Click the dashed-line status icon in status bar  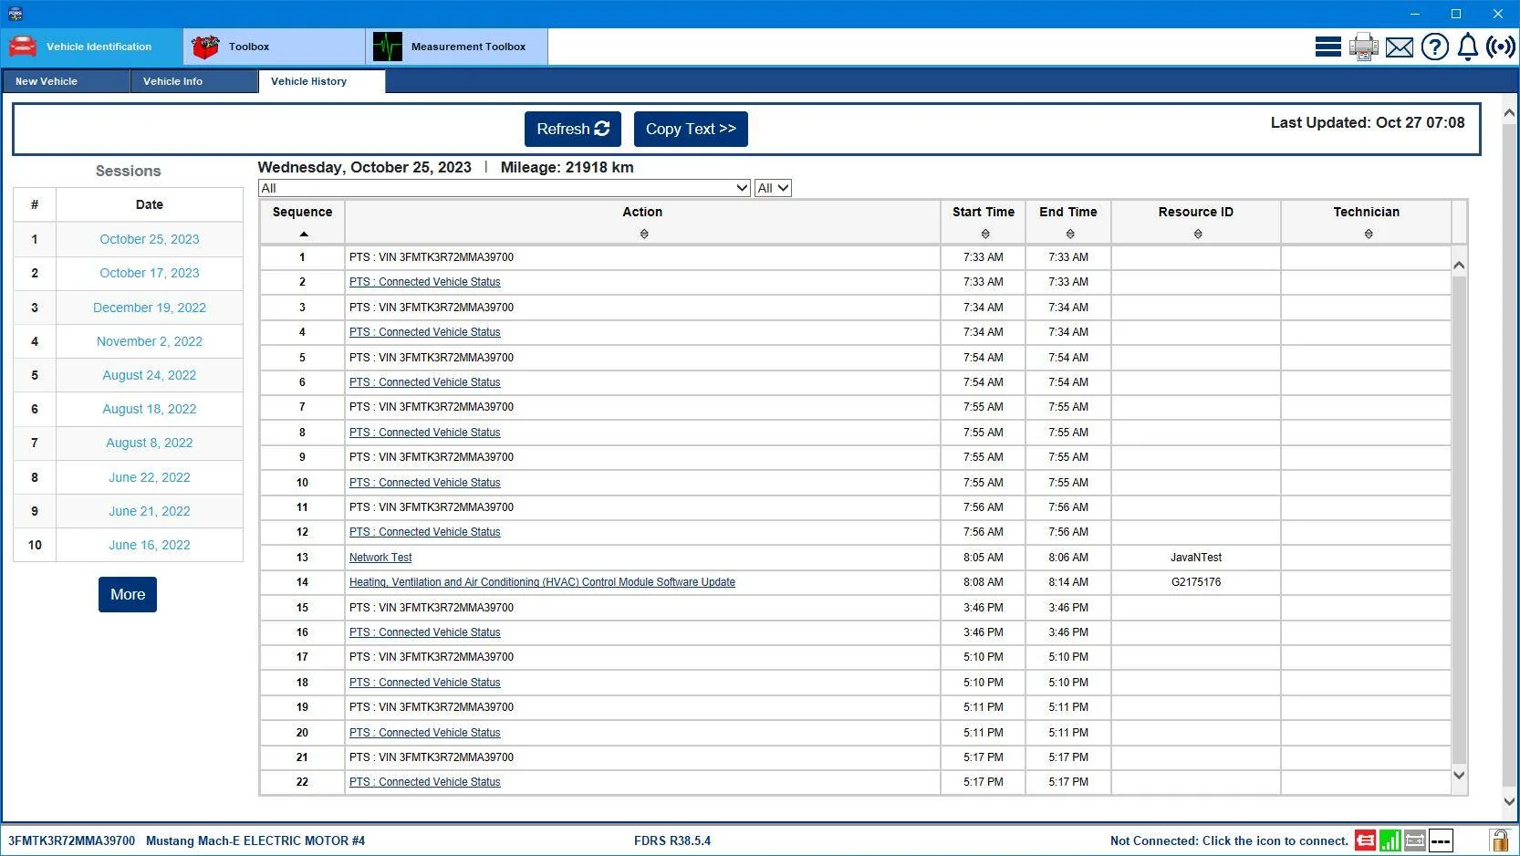[1441, 840]
